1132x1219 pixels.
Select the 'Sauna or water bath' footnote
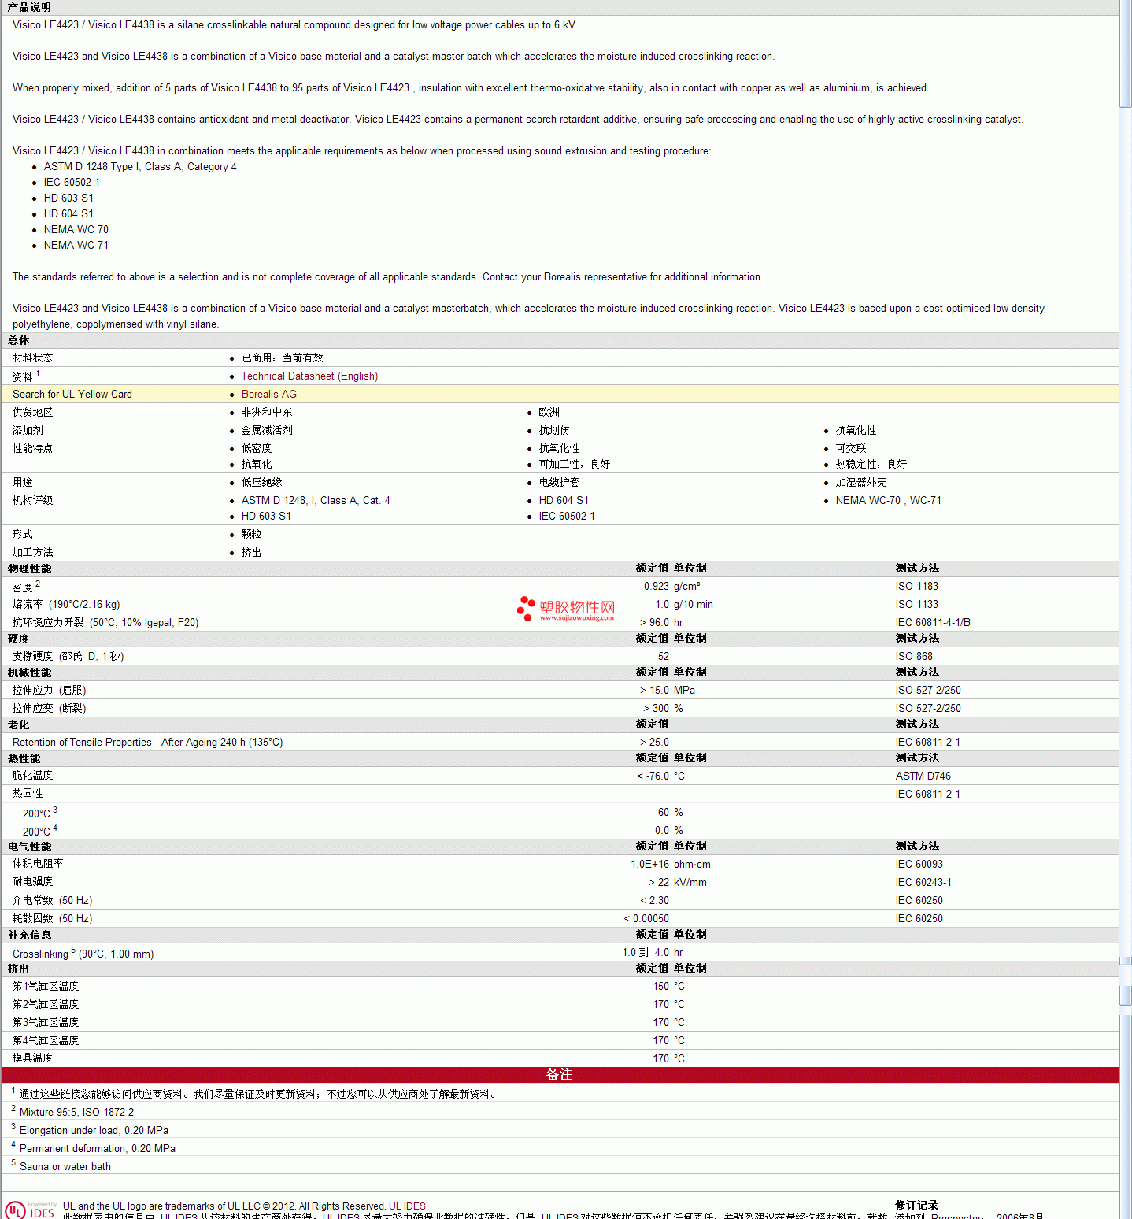pos(65,1167)
